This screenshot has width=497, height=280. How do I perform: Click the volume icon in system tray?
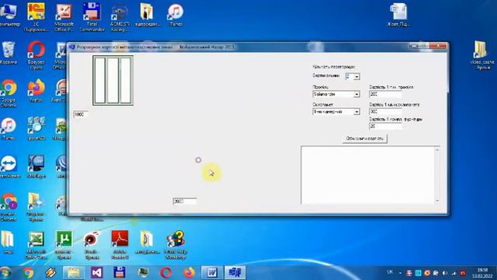pos(445,273)
